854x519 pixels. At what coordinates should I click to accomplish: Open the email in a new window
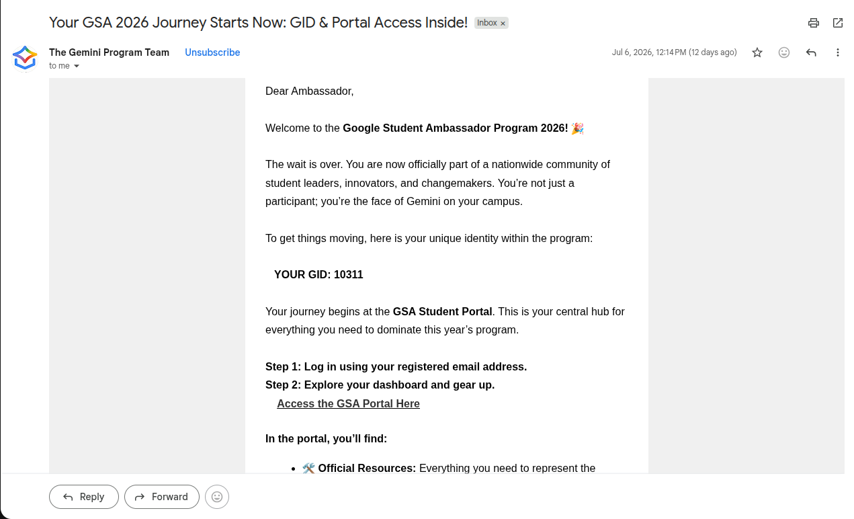tap(838, 23)
